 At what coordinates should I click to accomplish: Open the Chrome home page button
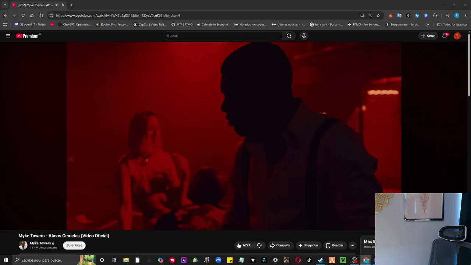(x=32, y=15)
